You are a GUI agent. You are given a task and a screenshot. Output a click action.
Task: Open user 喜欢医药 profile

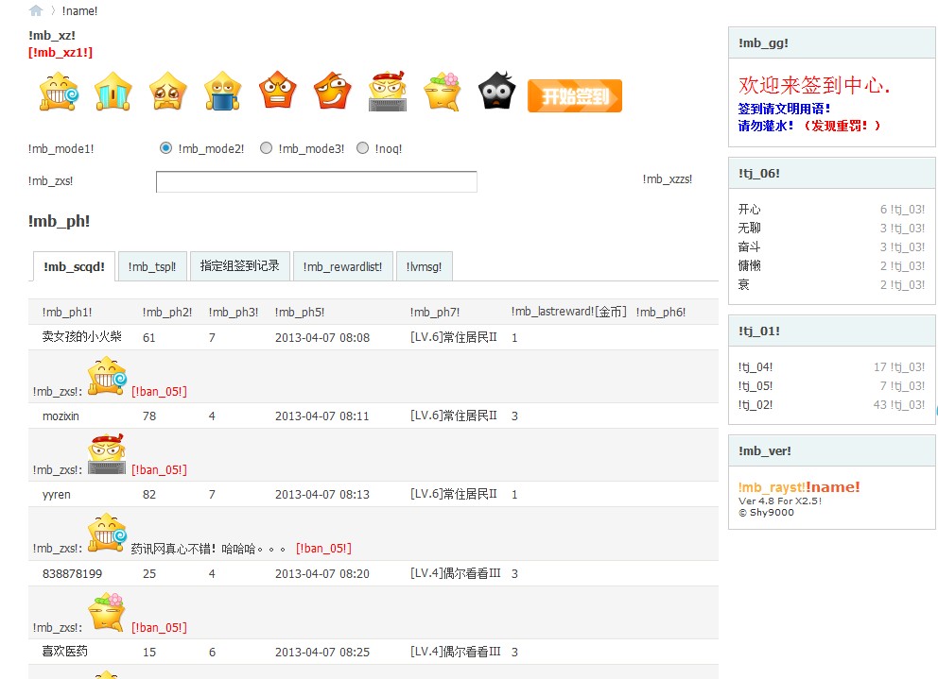coord(64,652)
